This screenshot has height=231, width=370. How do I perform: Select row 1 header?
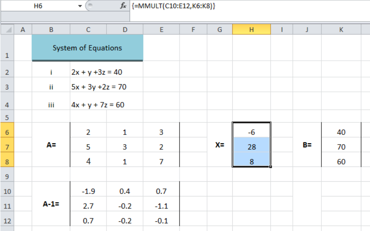click(7, 48)
